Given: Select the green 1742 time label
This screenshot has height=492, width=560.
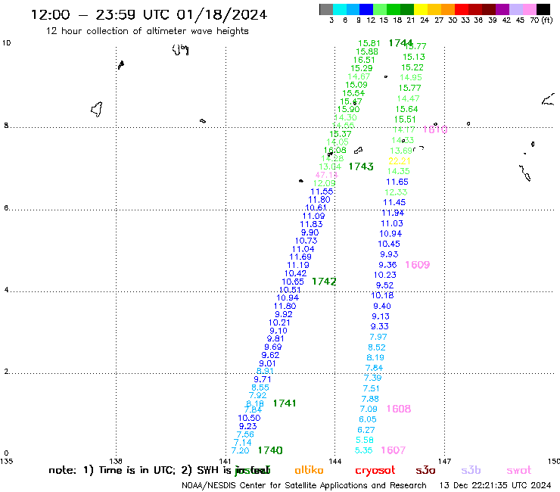Looking at the screenshot, I should (324, 282).
